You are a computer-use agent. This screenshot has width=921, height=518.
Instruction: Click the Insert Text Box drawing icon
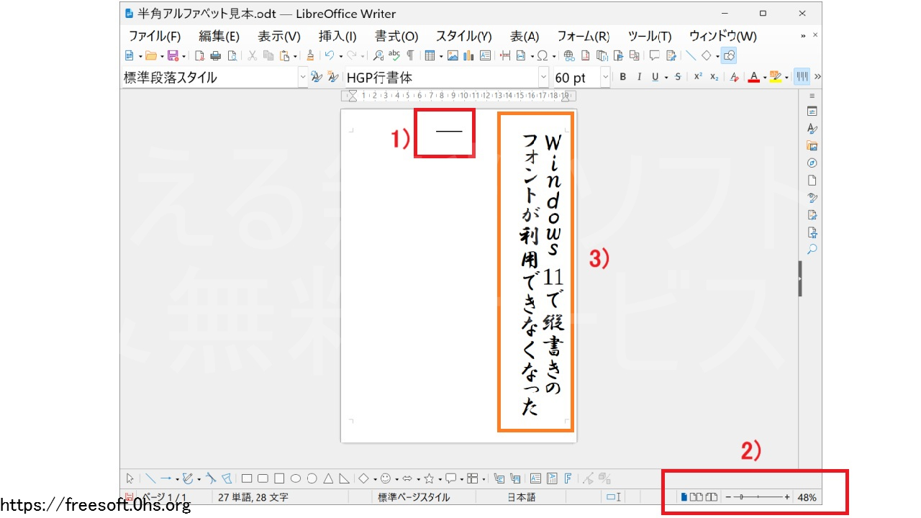click(535, 478)
